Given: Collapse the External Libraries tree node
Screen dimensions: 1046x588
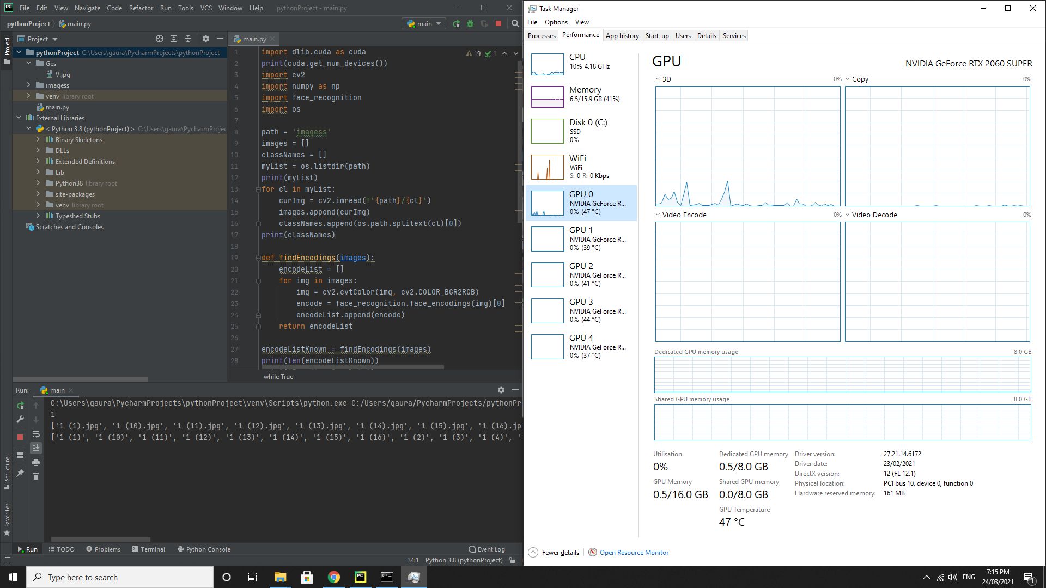Looking at the screenshot, I should pyautogui.click(x=19, y=118).
